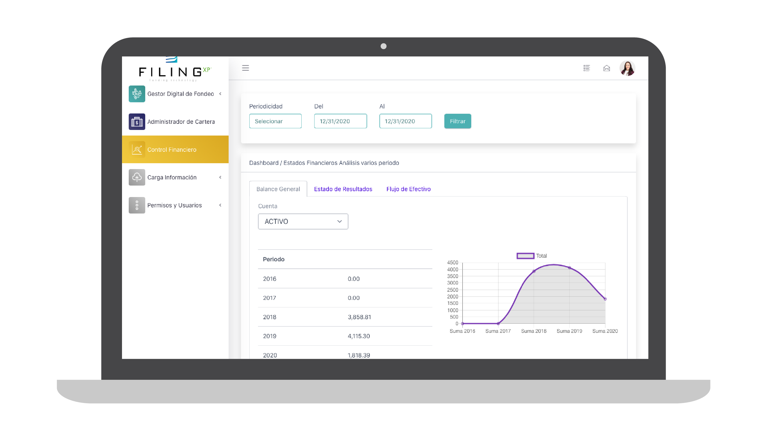
Task: Click the Permisos y Usuarios dots icon
Action: pyautogui.click(x=137, y=205)
